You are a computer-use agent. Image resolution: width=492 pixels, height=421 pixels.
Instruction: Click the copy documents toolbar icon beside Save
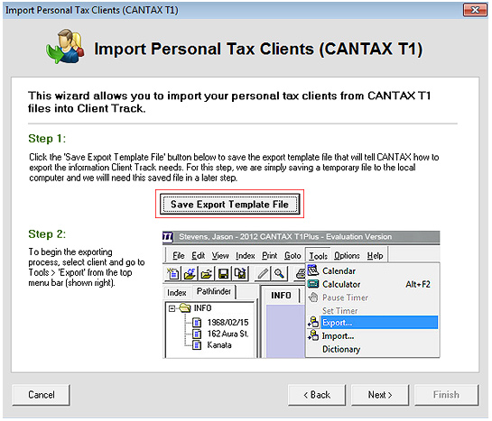coord(240,273)
